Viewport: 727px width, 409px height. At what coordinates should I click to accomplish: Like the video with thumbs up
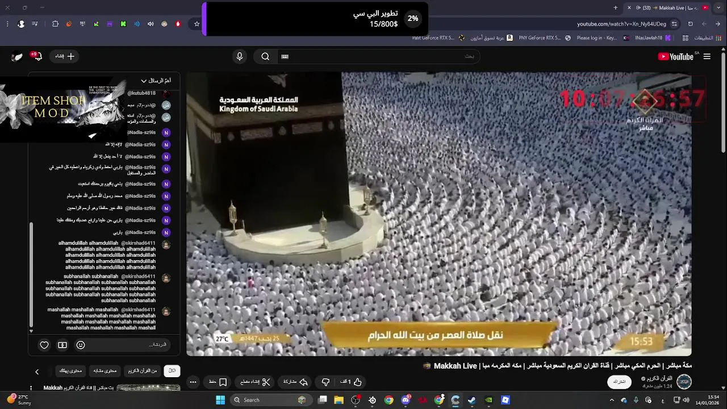pos(352,382)
